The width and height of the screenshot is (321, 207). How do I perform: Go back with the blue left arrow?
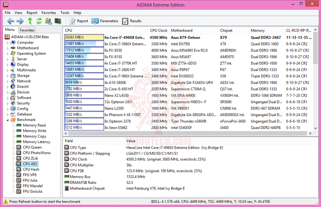11,21
